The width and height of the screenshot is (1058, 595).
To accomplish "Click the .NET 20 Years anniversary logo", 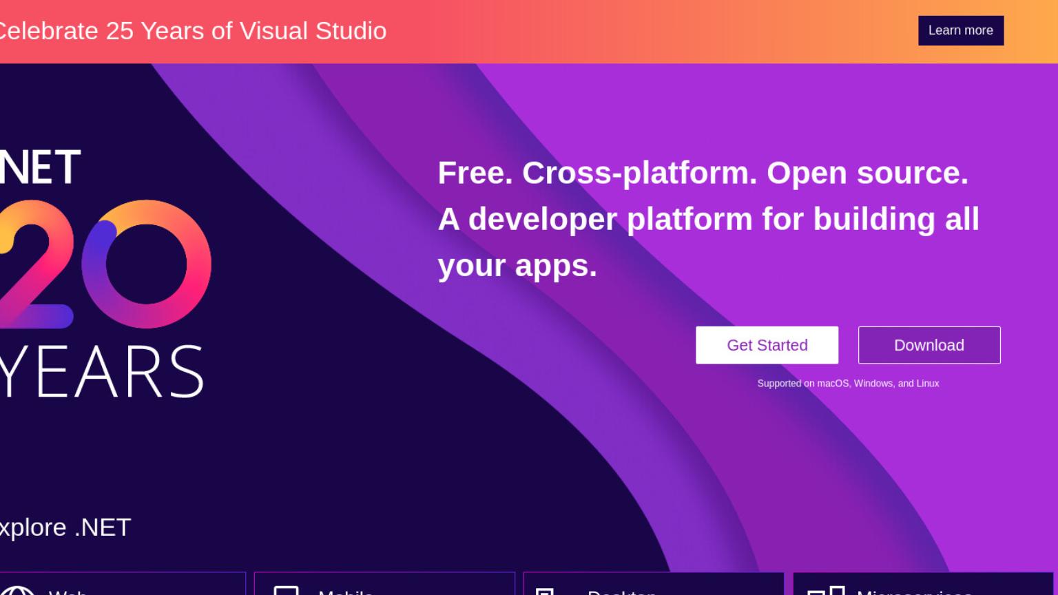I will coord(105,273).
